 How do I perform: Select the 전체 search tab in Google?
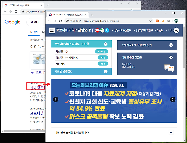coord(34,32)
